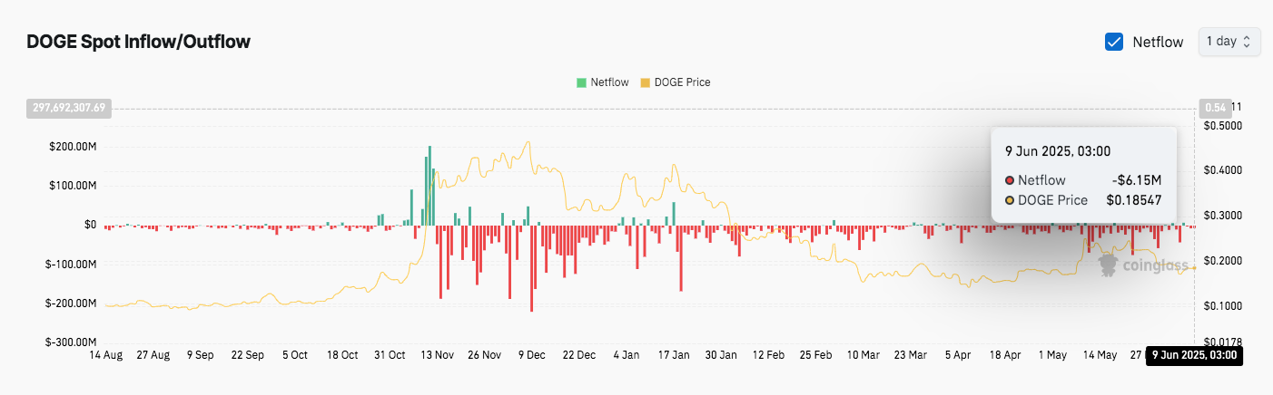This screenshot has height=395, width=1273.
Task: Select the 13 Nov date on the axis
Action: (437, 355)
